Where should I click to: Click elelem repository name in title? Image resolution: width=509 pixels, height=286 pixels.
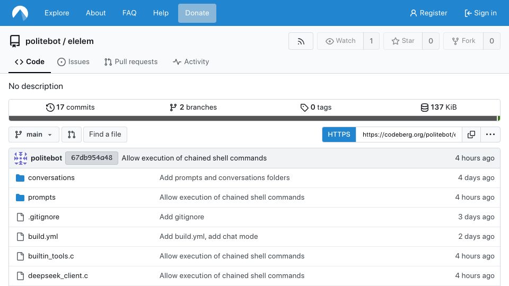(x=81, y=41)
